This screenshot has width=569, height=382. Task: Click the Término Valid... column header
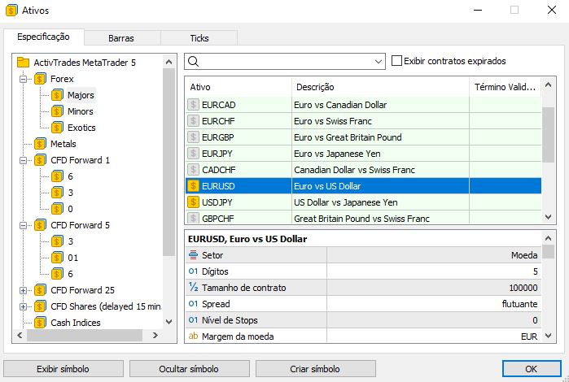[x=506, y=87]
